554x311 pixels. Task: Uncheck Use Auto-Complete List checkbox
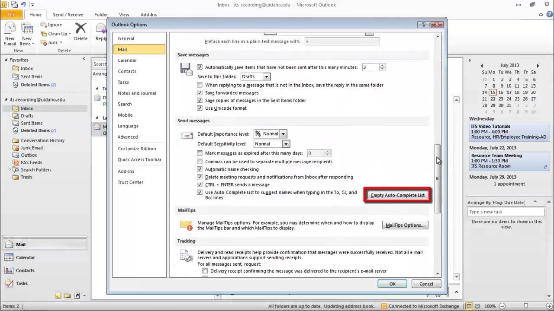click(200, 192)
